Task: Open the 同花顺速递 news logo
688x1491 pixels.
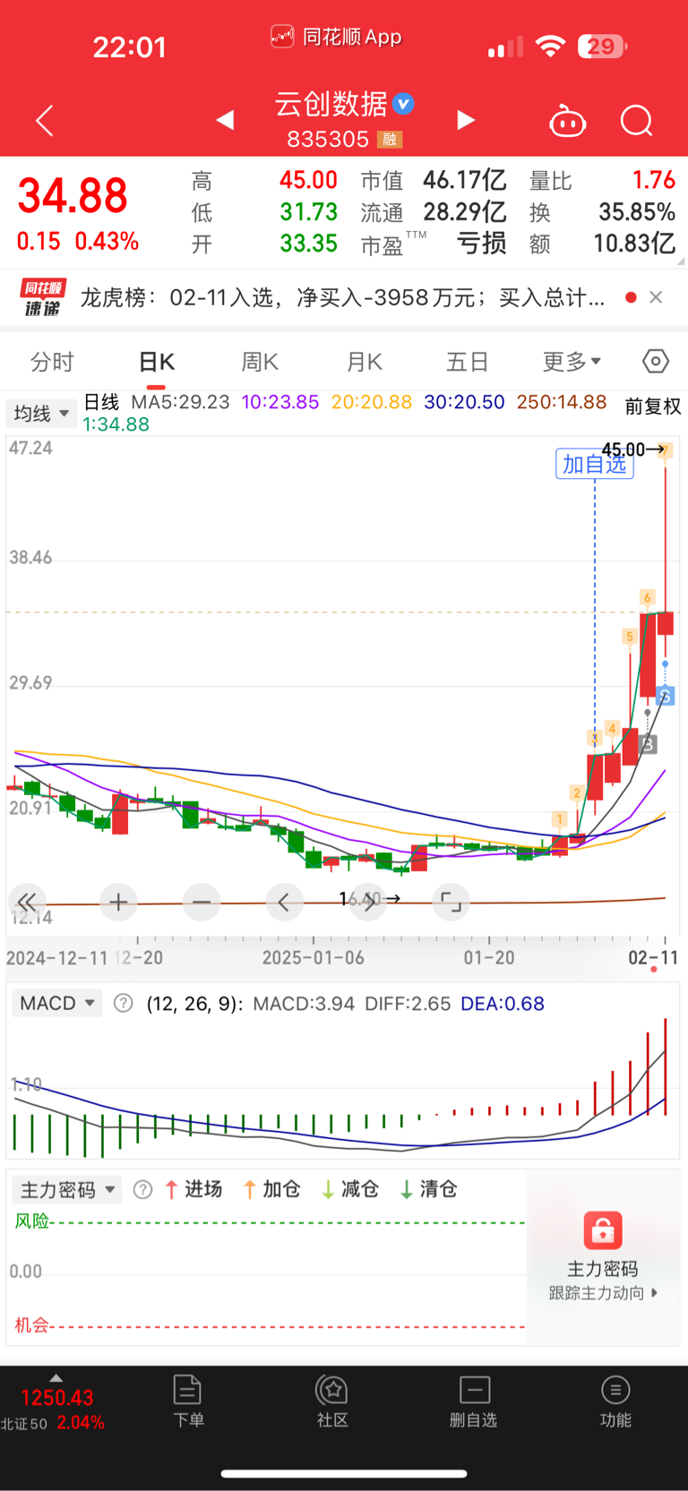Action: tap(42, 297)
